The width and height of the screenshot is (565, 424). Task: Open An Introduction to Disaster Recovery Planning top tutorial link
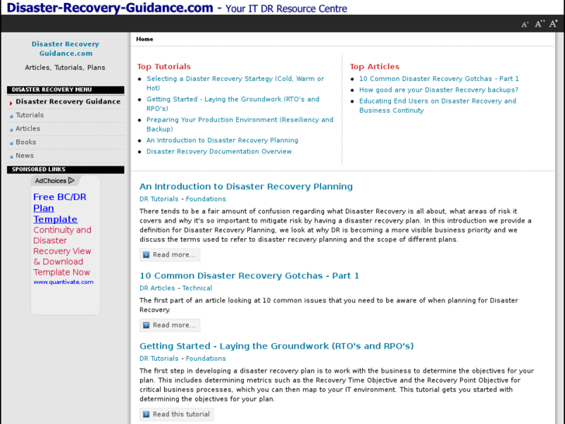pyautogui.click(x=222, y=140)
